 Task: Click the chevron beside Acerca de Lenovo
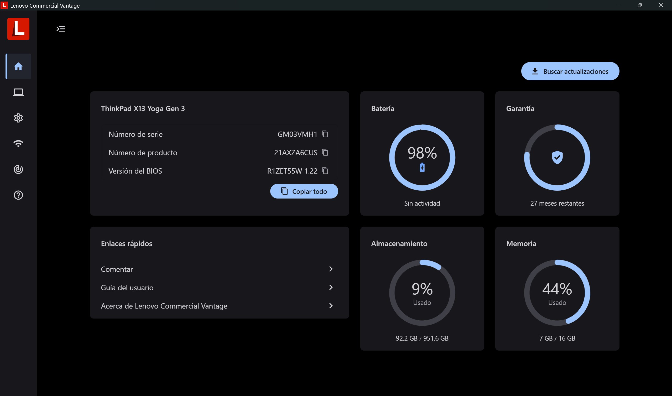331,306
